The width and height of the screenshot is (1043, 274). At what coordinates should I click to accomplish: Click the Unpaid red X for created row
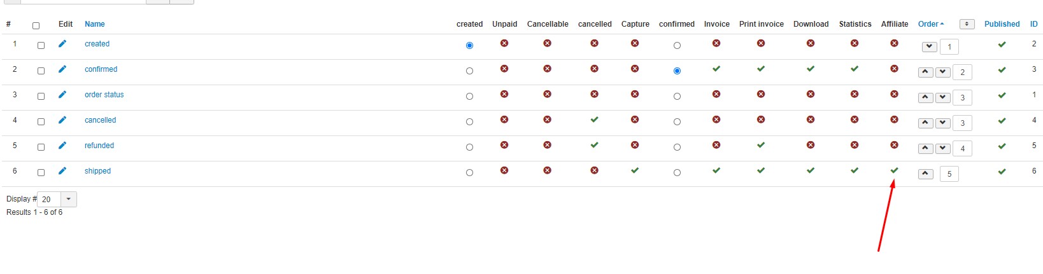tap(504, 43)
